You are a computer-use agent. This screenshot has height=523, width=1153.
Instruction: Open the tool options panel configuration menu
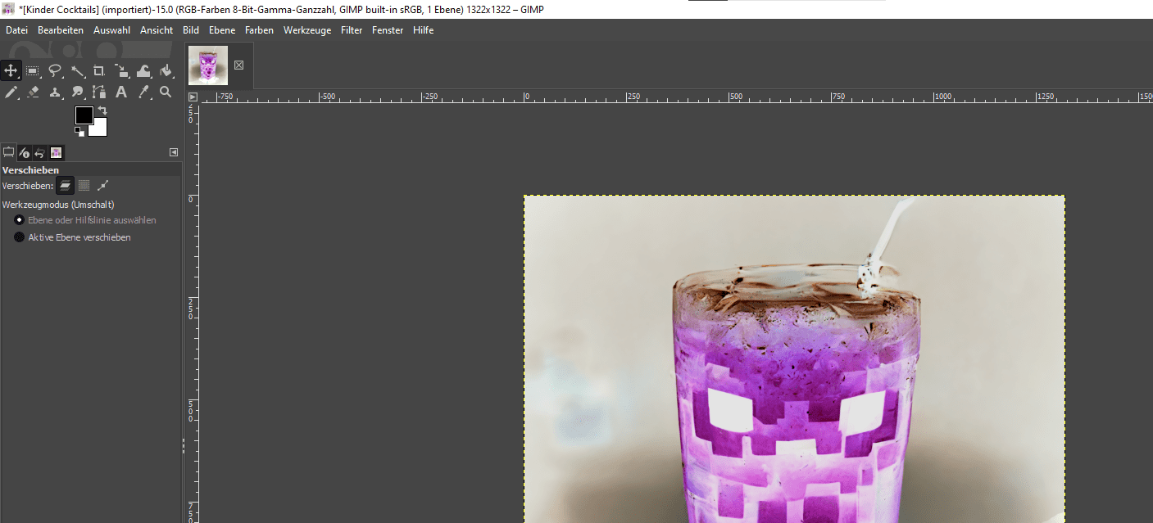174,152
